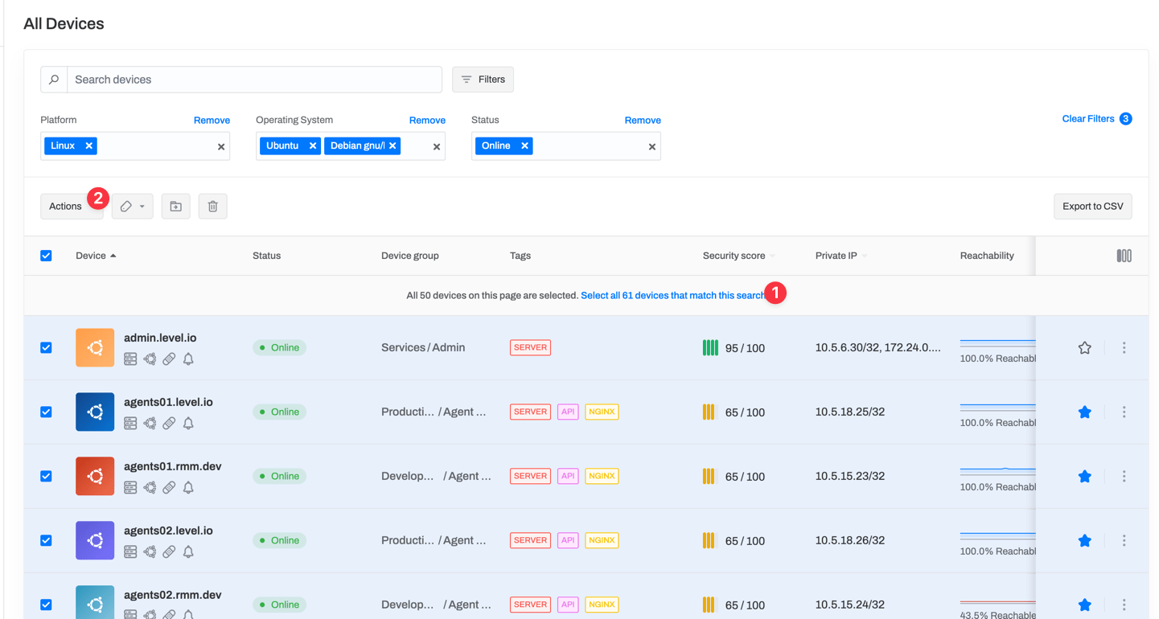1159x619 pixels.
Task: Click gear process icon under agents01.rmm.dev
Action: point(150,488)
